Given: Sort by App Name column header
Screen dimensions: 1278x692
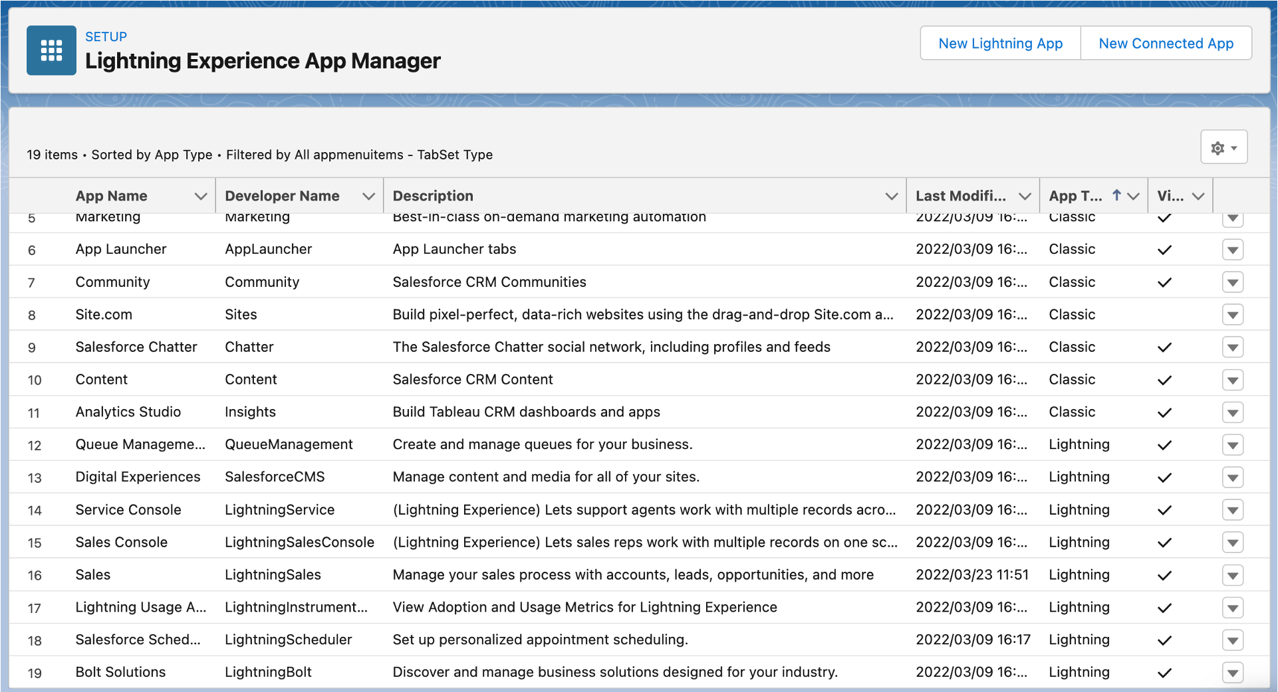Looking at the screenshot, I should [111, 196].
